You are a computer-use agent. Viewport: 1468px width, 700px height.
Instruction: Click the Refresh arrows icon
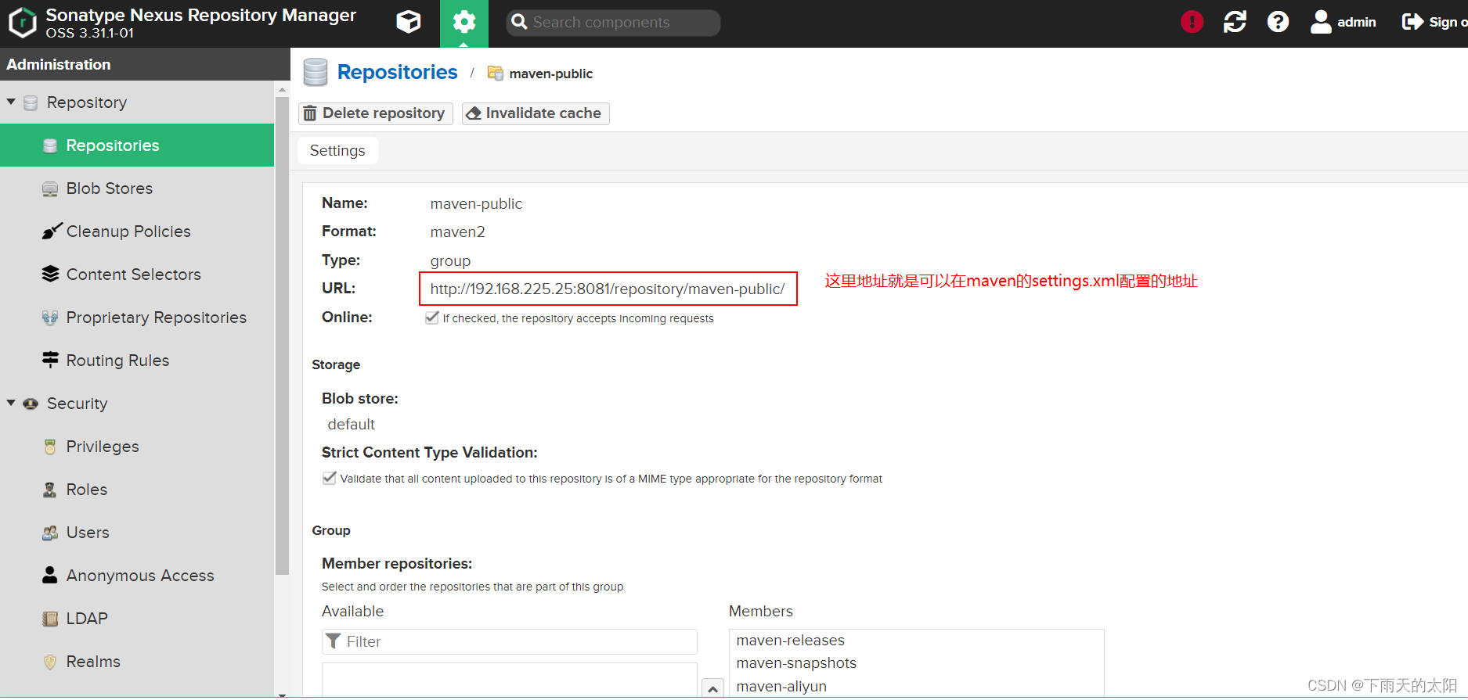tap(1235, 22)
